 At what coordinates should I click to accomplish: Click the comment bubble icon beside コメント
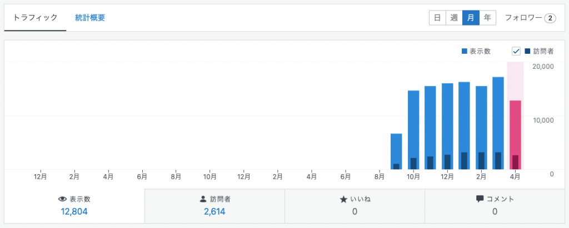pyautogui.click(x=480, y=199)
